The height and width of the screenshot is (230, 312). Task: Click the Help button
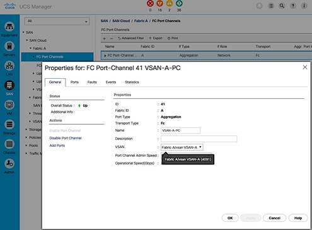[x=298, y=218]
